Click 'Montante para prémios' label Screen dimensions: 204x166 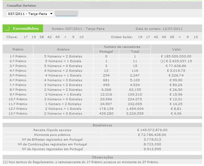(52, 135)
